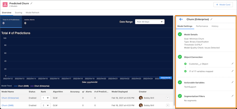The height and width of the screenshot is (109, 237).
Task: Click the Object Connection green check icon
Action: 180,57
